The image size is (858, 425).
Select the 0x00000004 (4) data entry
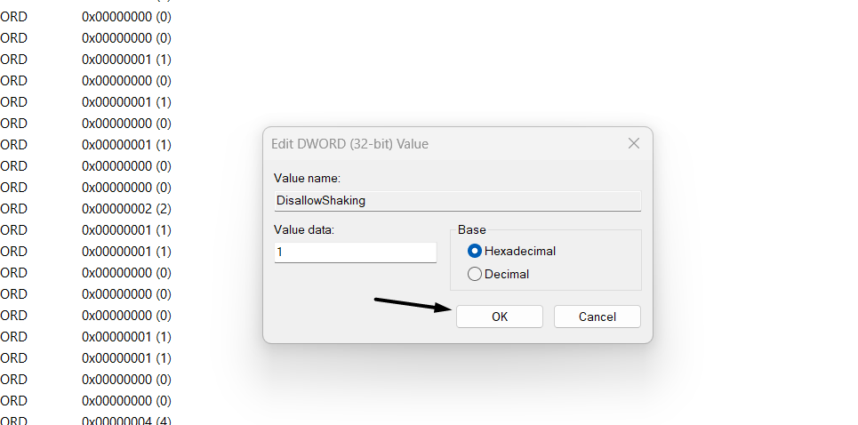click(x=126, y=420)
